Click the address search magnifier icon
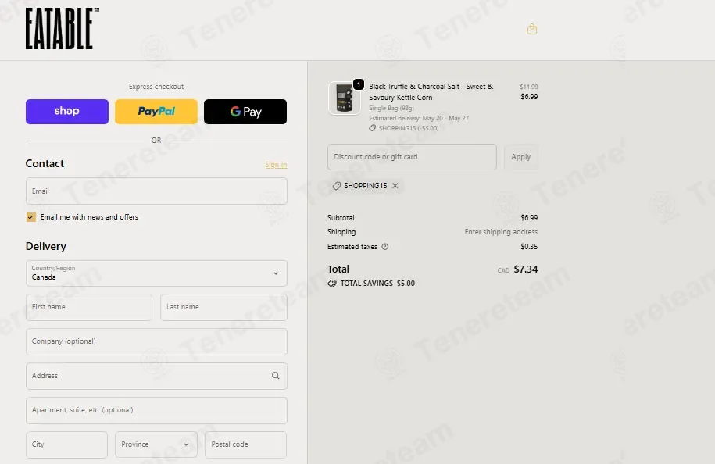This screenshot has width=715, height=464. coord(275,376)
